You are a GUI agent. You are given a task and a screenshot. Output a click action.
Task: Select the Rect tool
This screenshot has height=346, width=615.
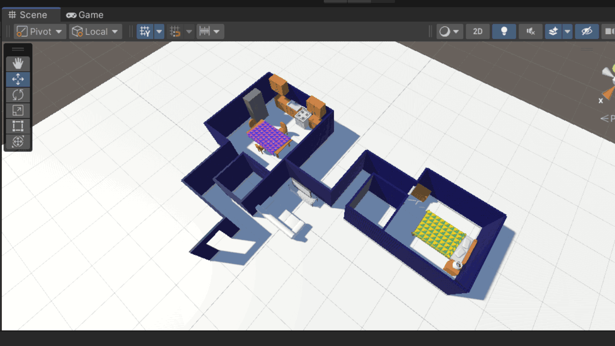click(18, 126)
